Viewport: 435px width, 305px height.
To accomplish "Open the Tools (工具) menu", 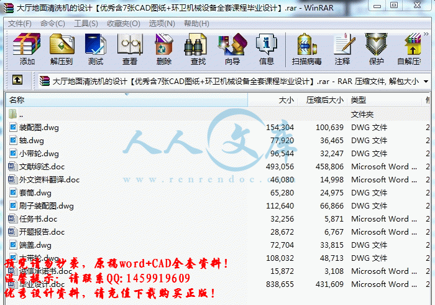I will [x=86, y=23].
